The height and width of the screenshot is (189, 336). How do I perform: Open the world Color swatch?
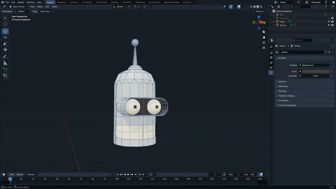(x=315, y=72)
